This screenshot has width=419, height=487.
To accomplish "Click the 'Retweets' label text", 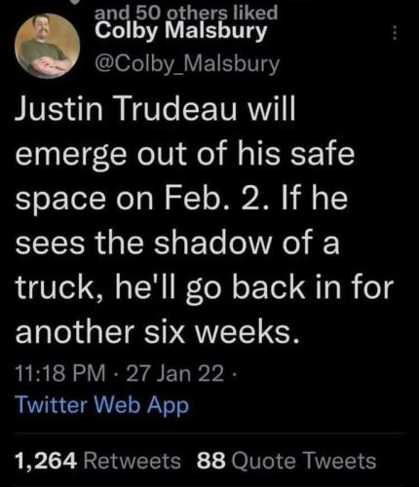I will click(133, 461).
